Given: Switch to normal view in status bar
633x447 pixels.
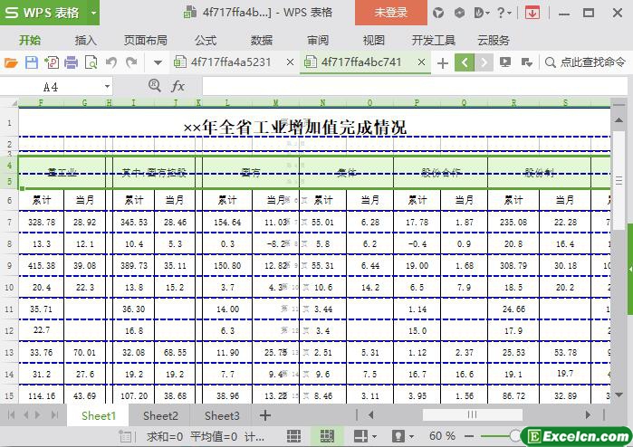Looking at the screenshot, I should [x=293, y=436].
